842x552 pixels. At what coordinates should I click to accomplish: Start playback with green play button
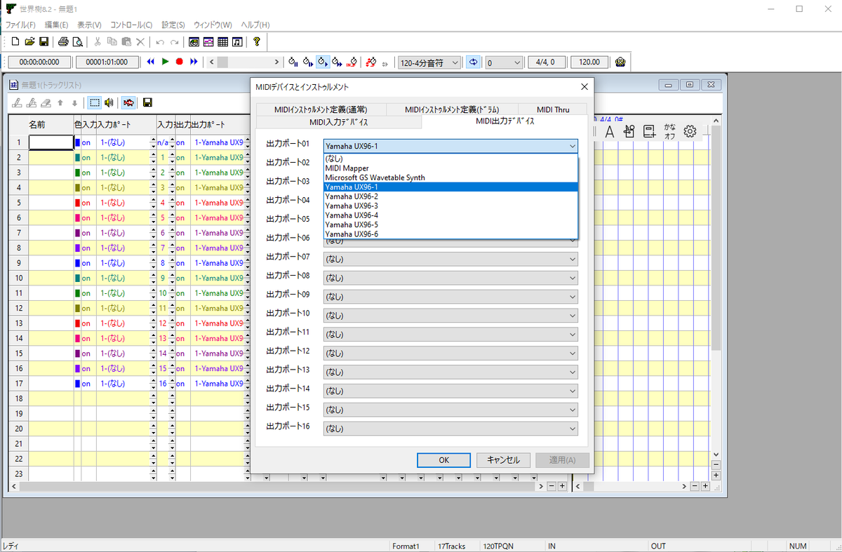click(165, 62)
